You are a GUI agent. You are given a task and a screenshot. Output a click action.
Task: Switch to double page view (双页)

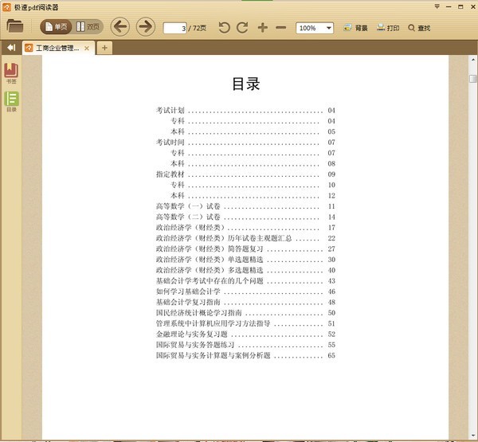click(x=88, y=27)
